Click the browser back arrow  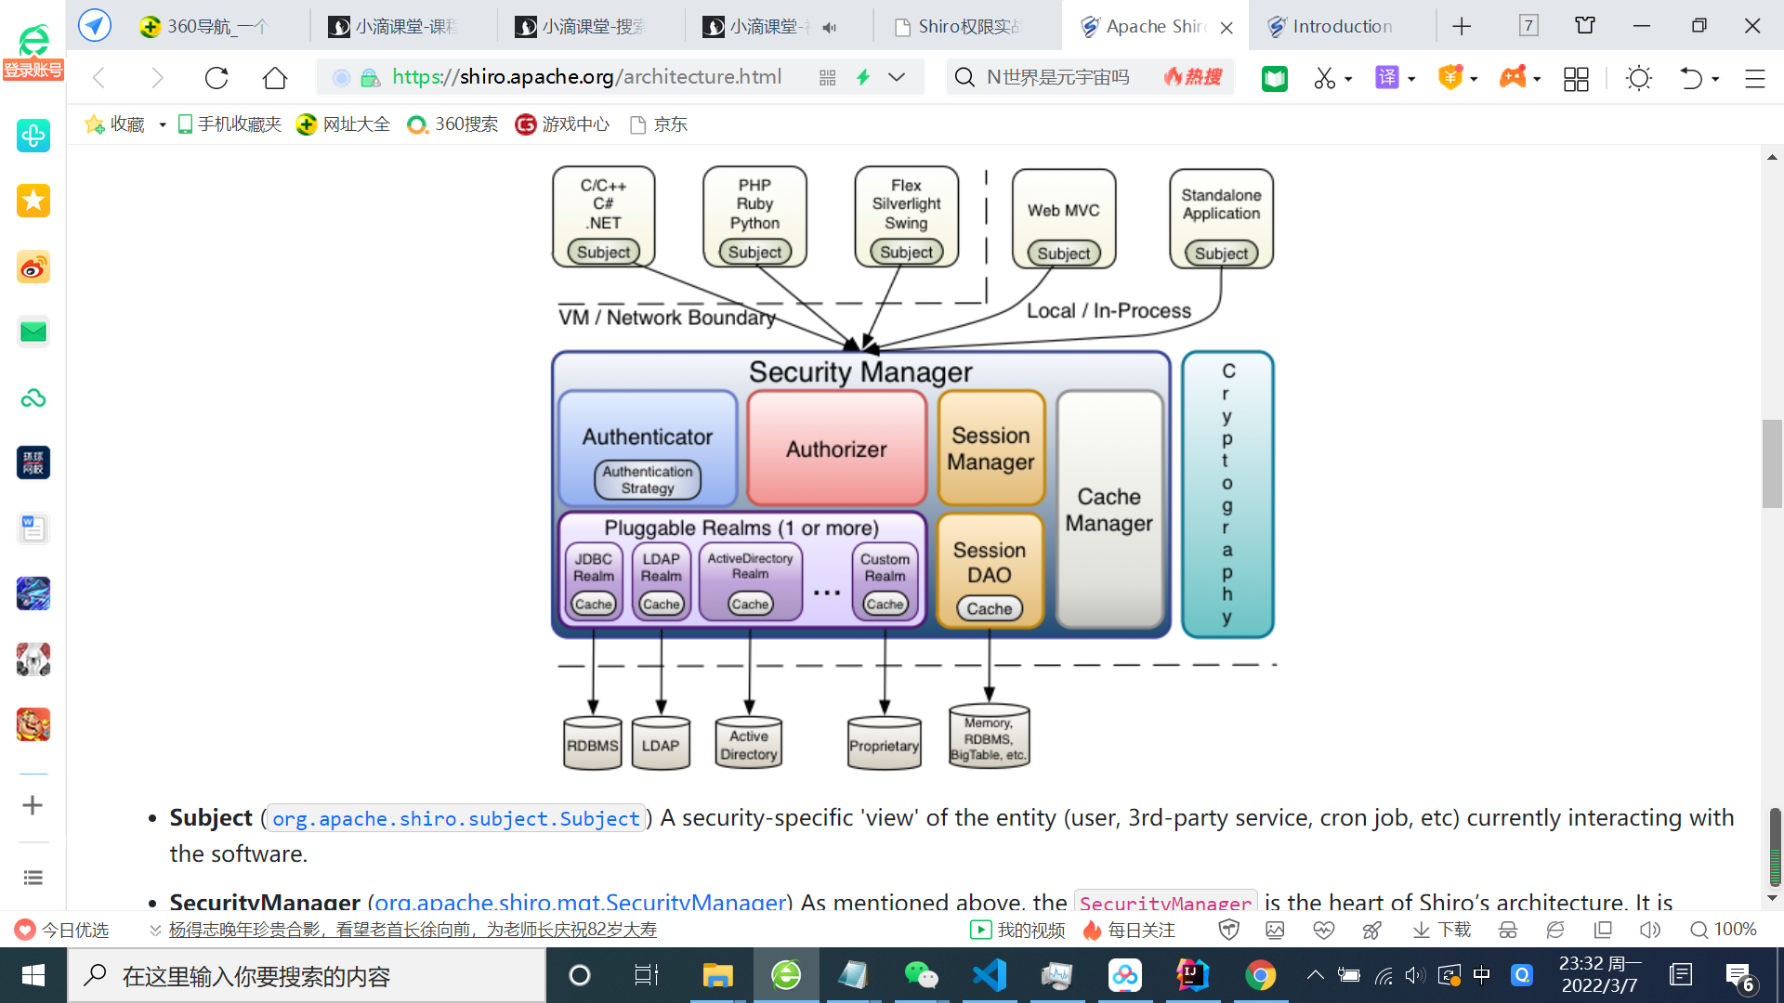coord(99,78)
